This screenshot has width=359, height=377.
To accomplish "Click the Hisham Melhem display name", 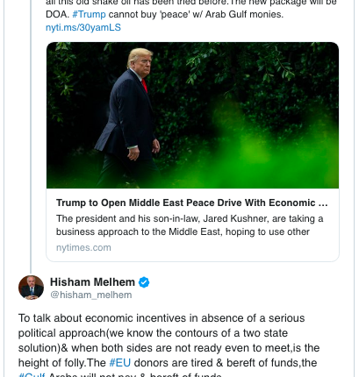I will pos(92,282).
